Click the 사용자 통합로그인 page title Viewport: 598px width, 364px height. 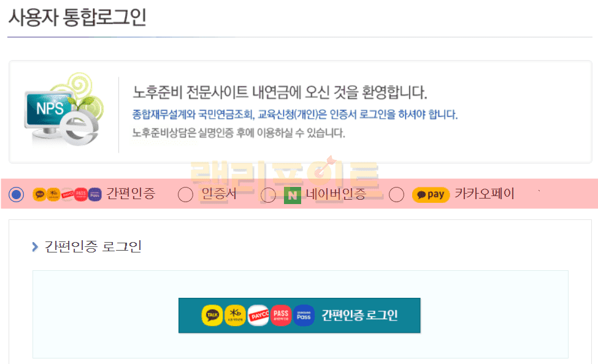click(77, 17)
